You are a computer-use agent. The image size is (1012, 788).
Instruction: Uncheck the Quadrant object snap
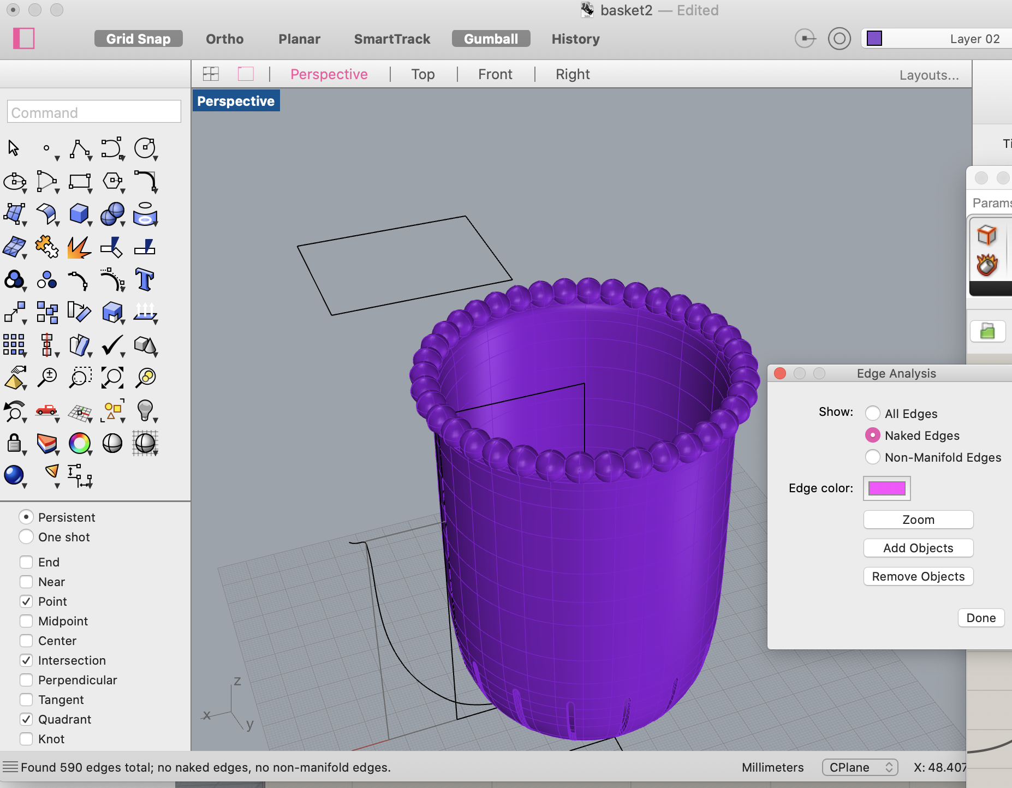tap(26, 719)
